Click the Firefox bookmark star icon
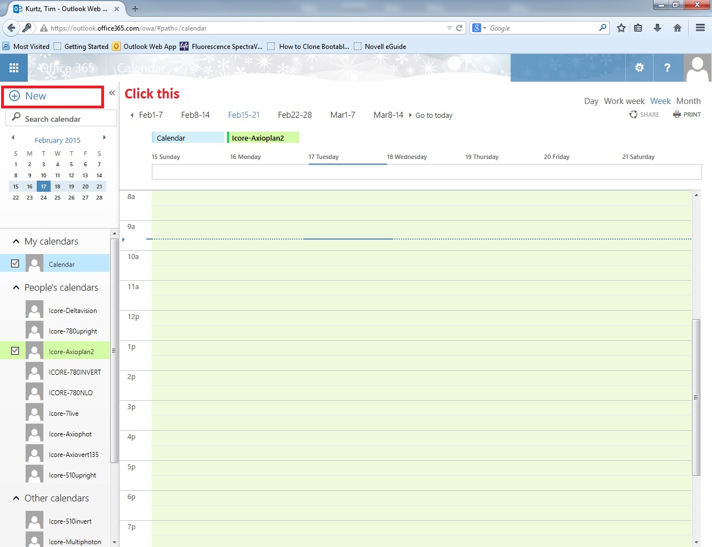The height and width of the screenshot is (547, 712). coord(621,28)
